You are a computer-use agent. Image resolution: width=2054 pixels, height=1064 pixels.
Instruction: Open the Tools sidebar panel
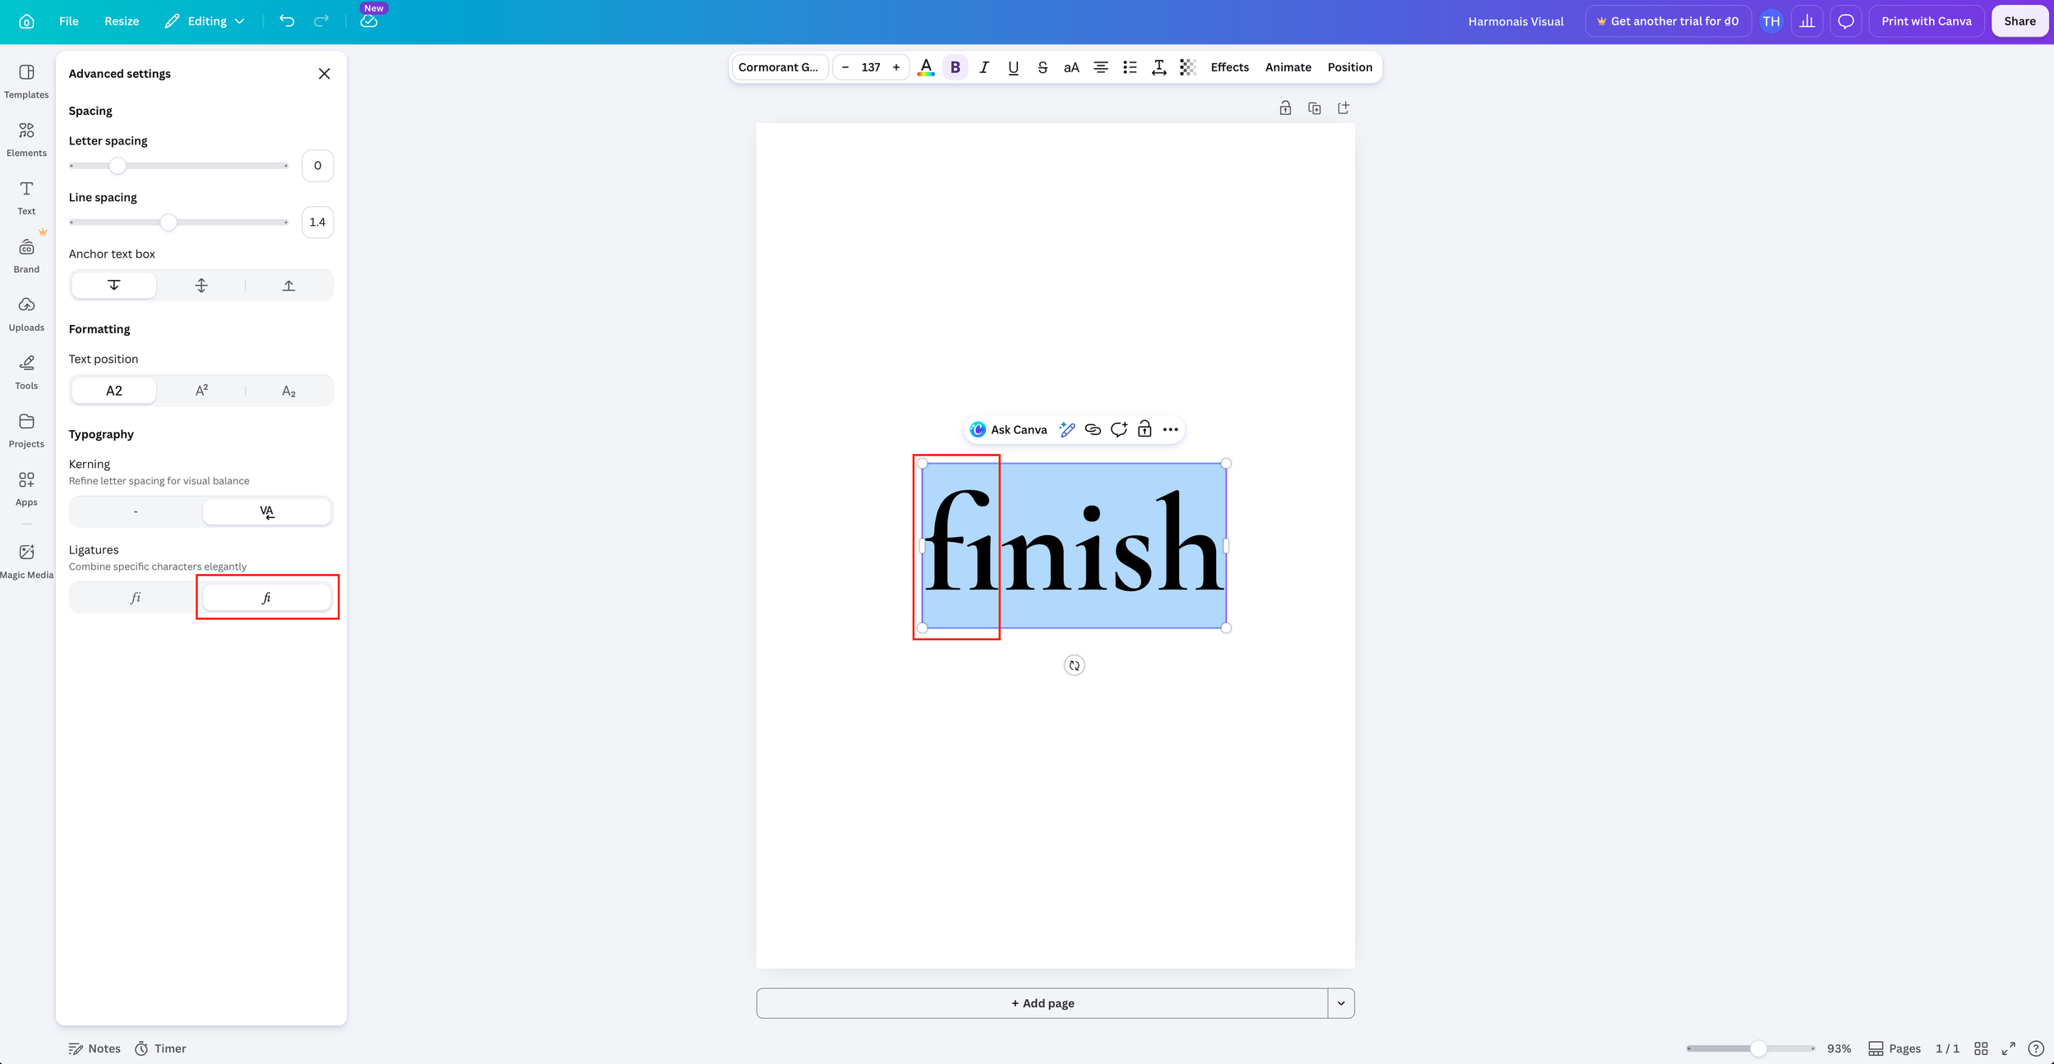(x=26, y=374)
